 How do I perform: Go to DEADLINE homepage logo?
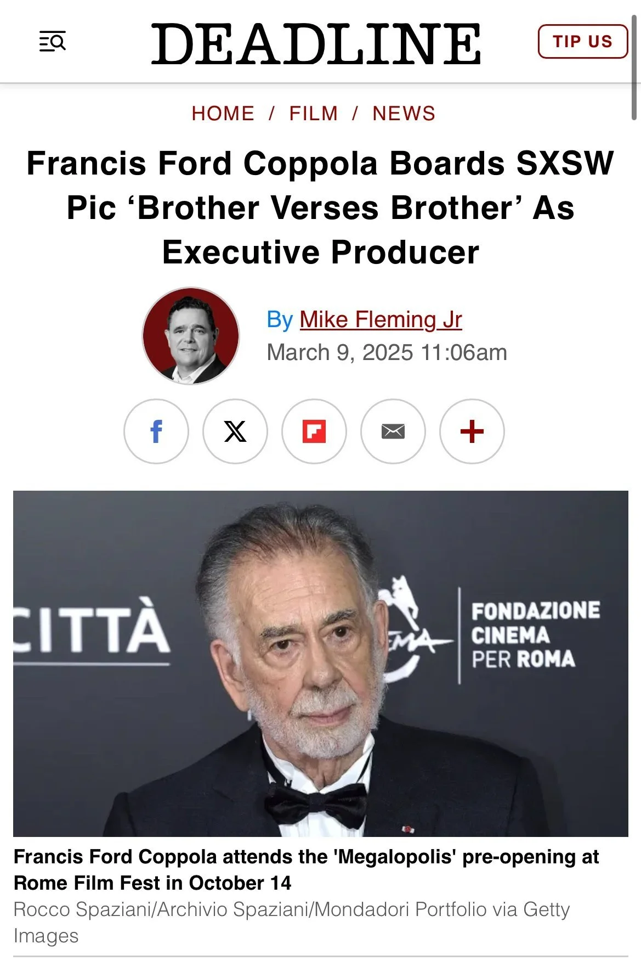point(316,43)
